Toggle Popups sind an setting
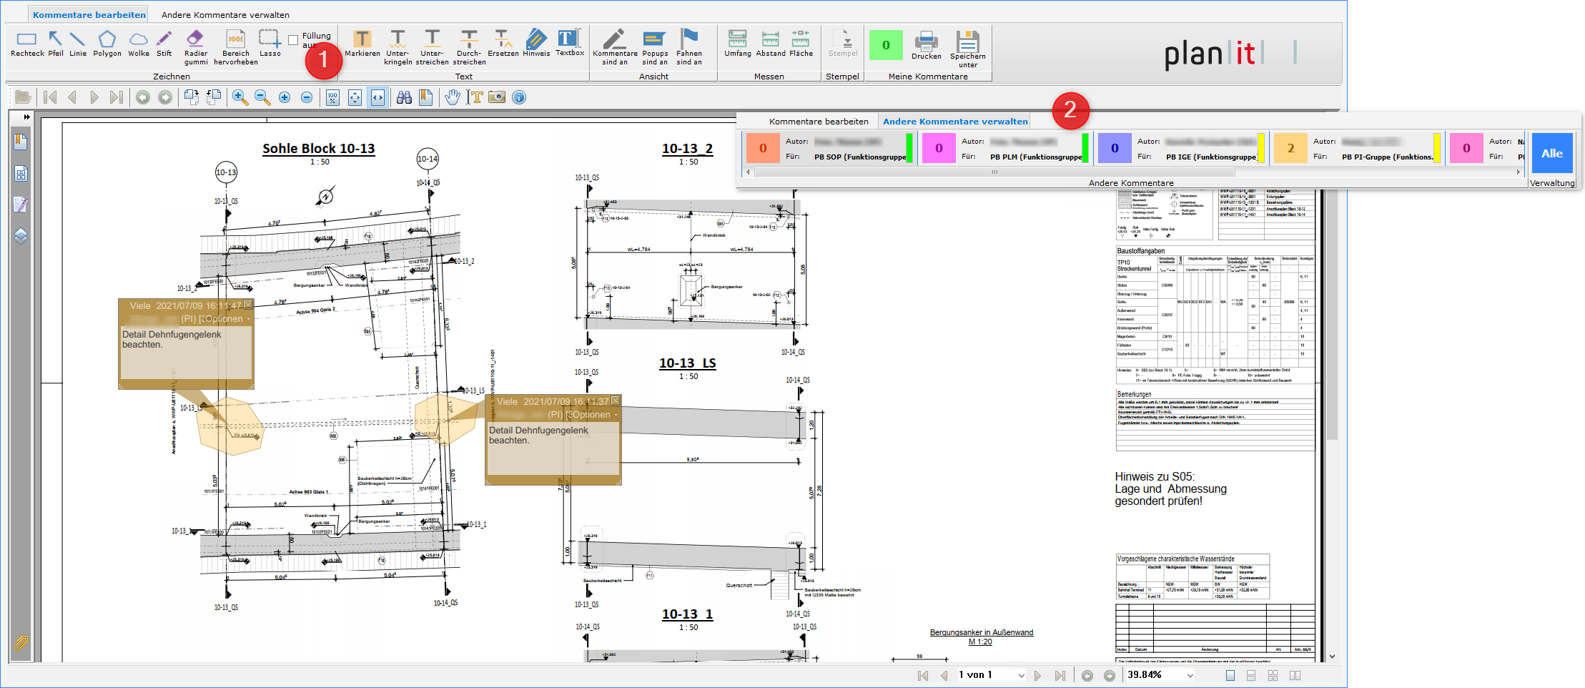This screenshot has width=1585, height=688. (x=654, y=46)
